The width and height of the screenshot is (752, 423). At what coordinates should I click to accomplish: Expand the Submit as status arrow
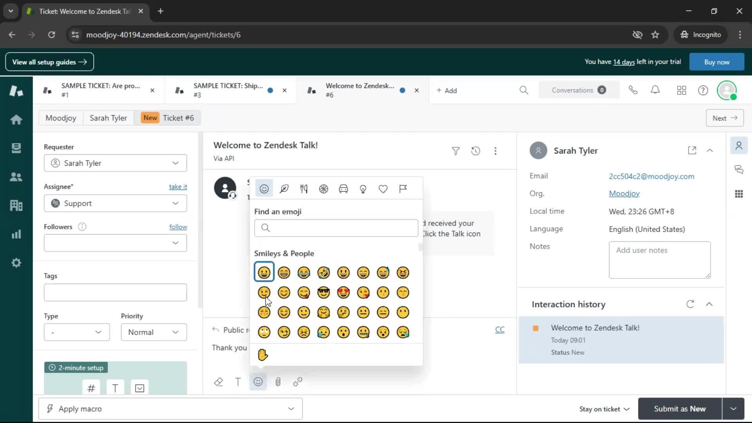(x=733, y=409)
